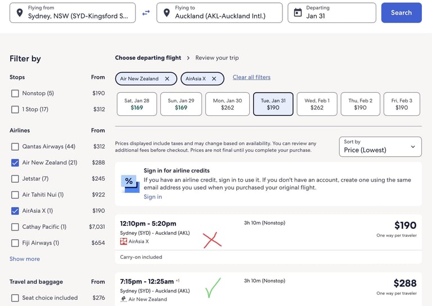
Task: Click the AirAsia X airline logo
Action: pos(123,241)
